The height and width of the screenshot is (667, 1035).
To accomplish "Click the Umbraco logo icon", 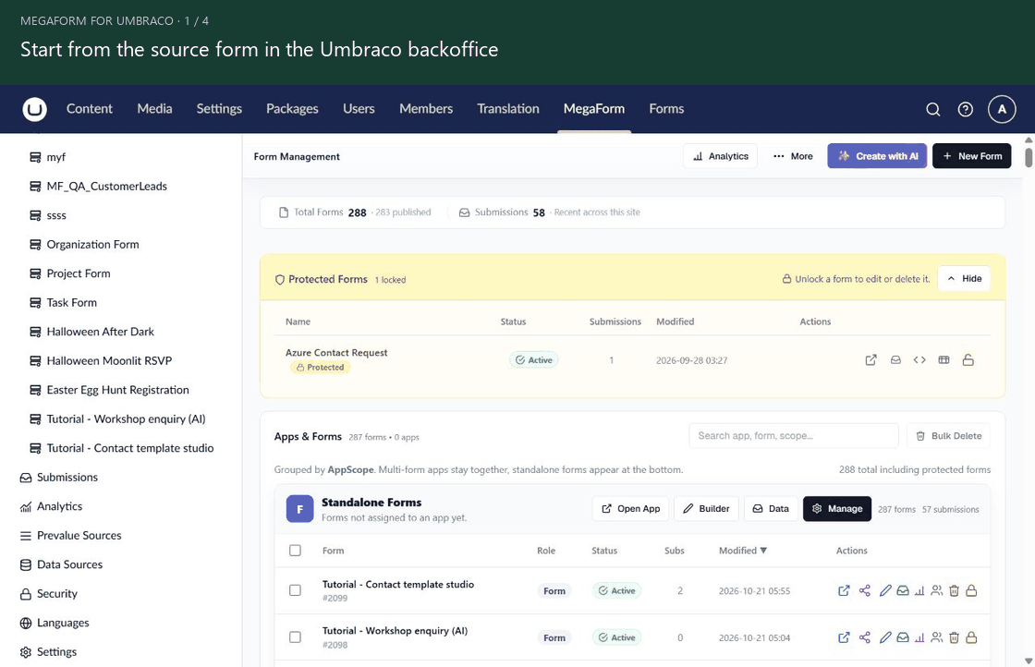I will [x=34, y=109].
